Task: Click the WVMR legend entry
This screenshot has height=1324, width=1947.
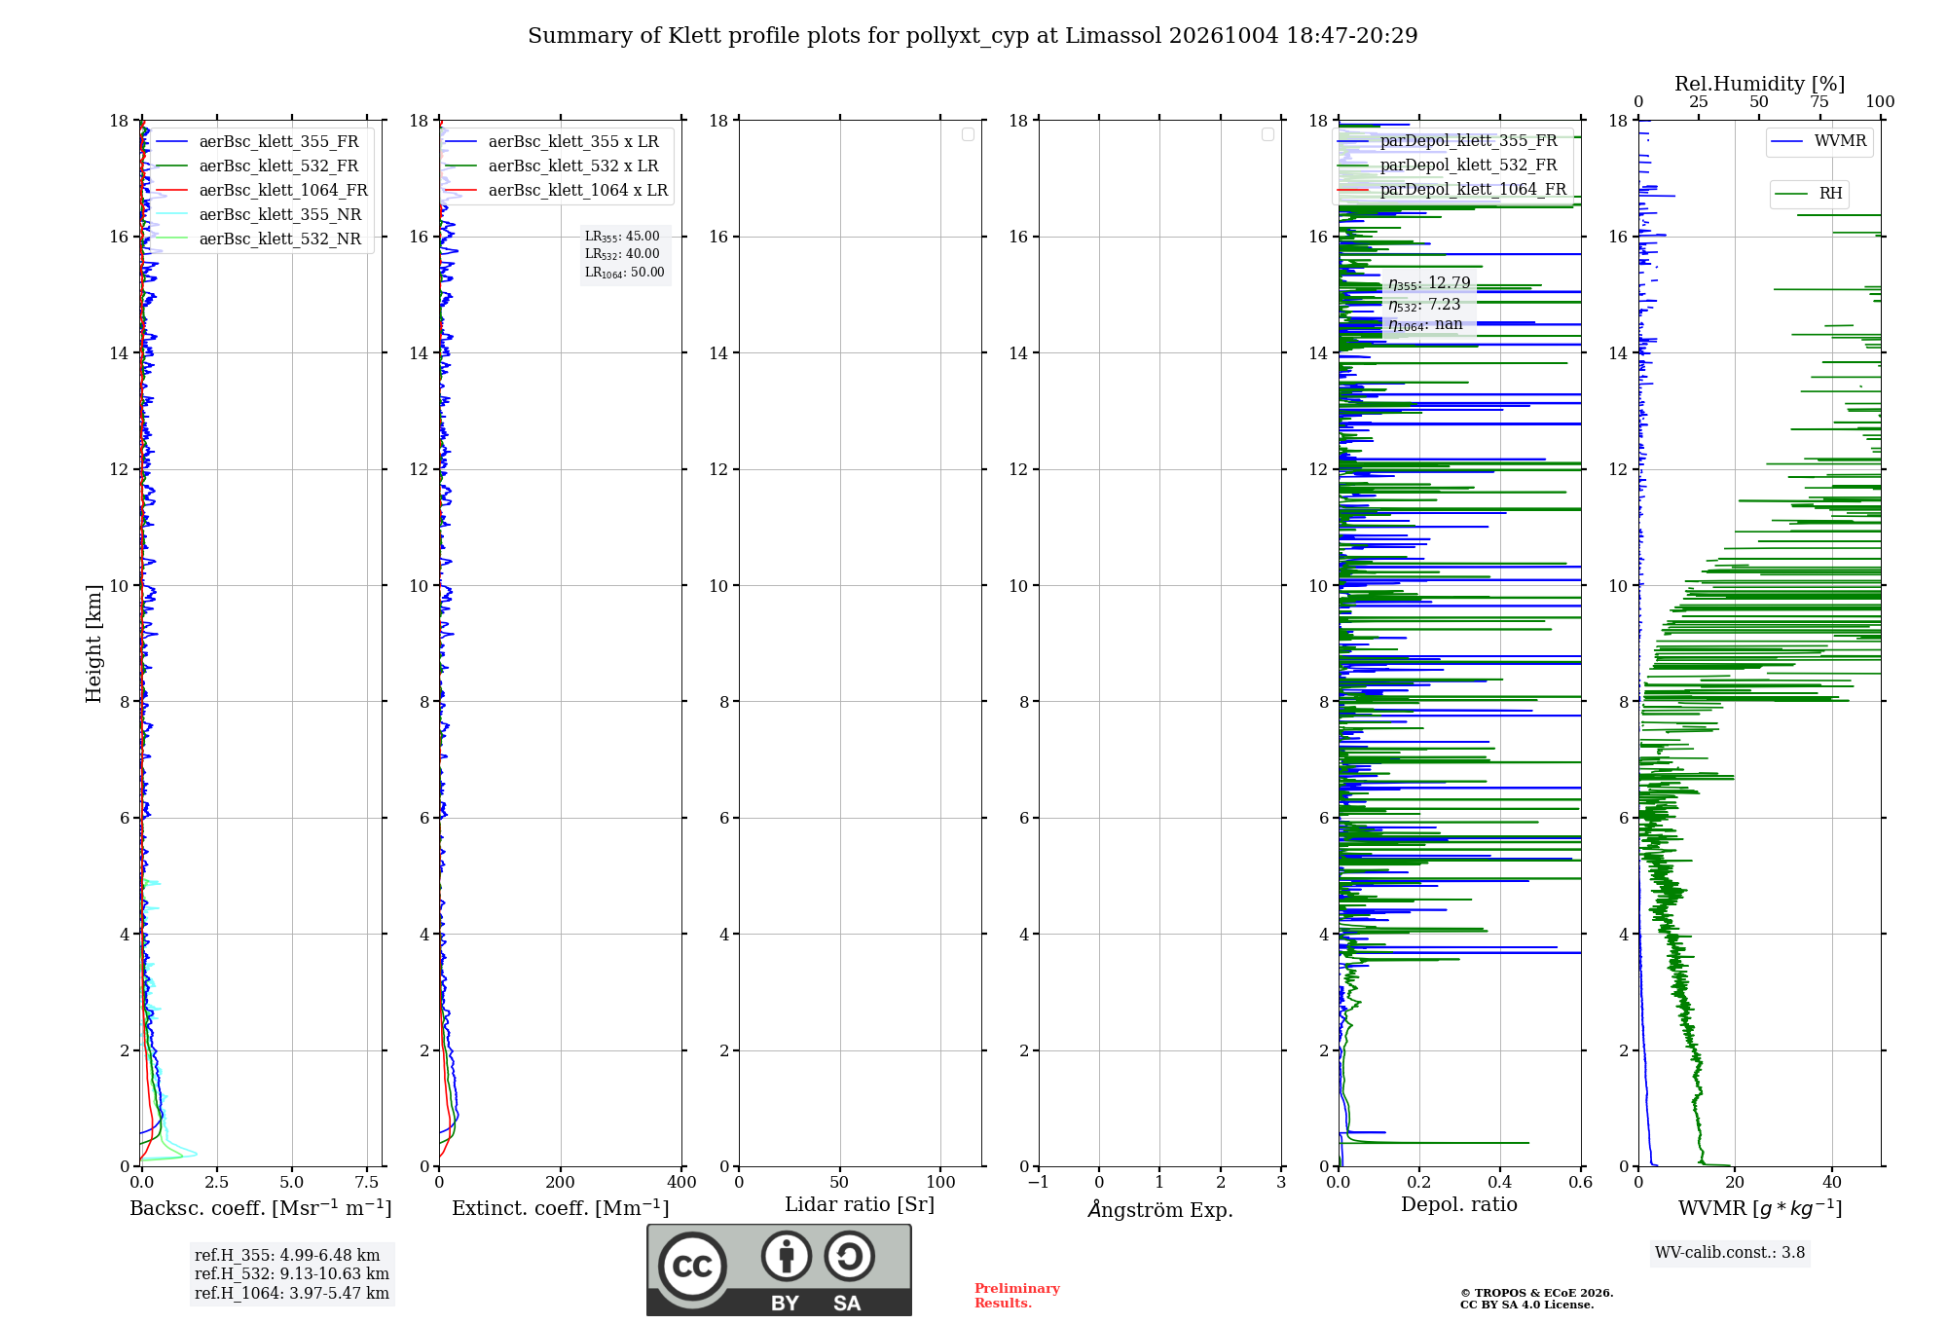Action: (1819, 141)
